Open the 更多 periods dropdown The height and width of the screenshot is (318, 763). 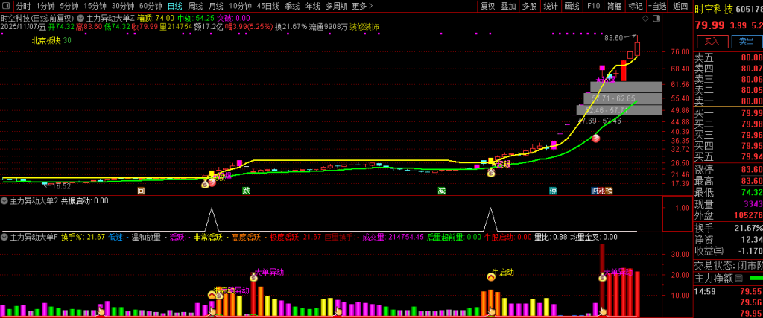pyautogui.click(x=362, y=6)
